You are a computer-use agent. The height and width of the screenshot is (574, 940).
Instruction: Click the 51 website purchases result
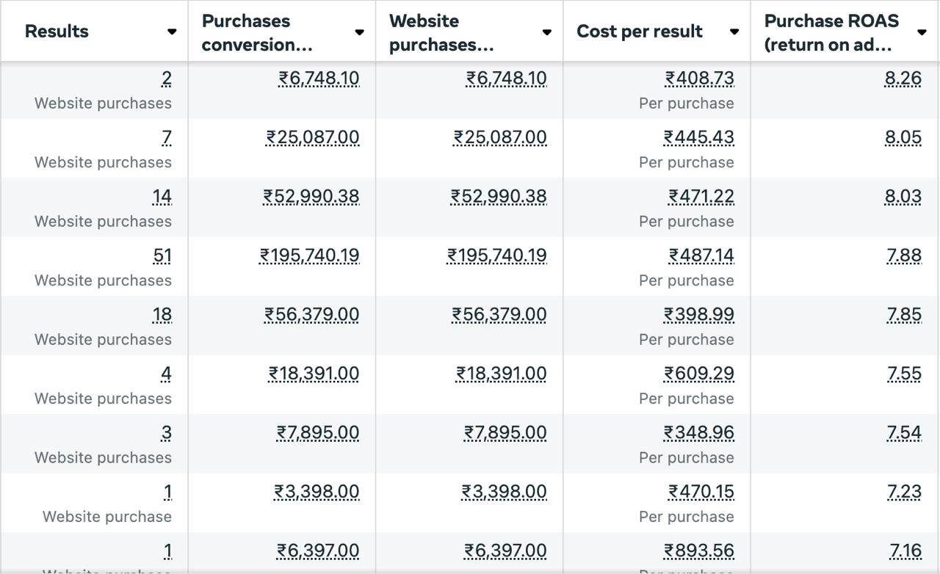(162, 255)
